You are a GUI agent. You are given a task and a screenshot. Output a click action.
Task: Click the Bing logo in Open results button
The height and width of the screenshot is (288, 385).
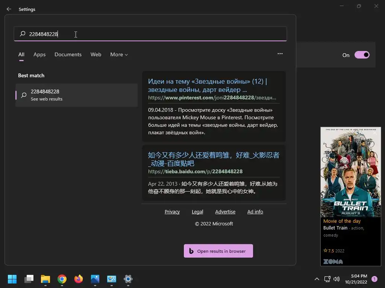point(191,251)
